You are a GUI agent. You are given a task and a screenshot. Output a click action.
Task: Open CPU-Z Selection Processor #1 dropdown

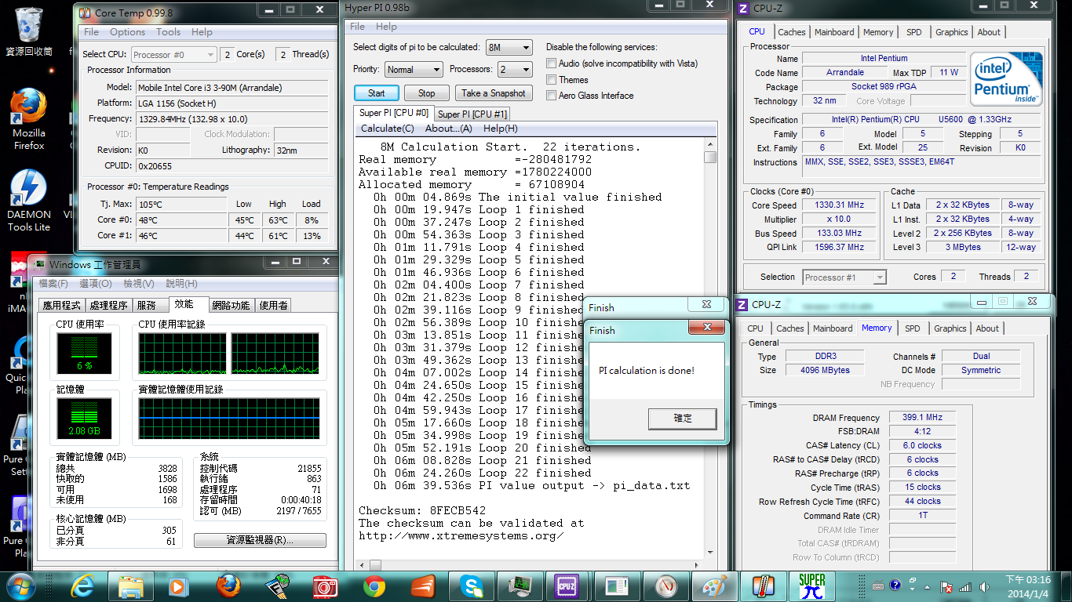point(844,277)
